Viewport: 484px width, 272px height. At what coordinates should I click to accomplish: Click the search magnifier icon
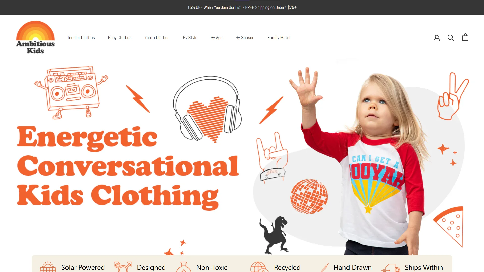click(451, 38)
